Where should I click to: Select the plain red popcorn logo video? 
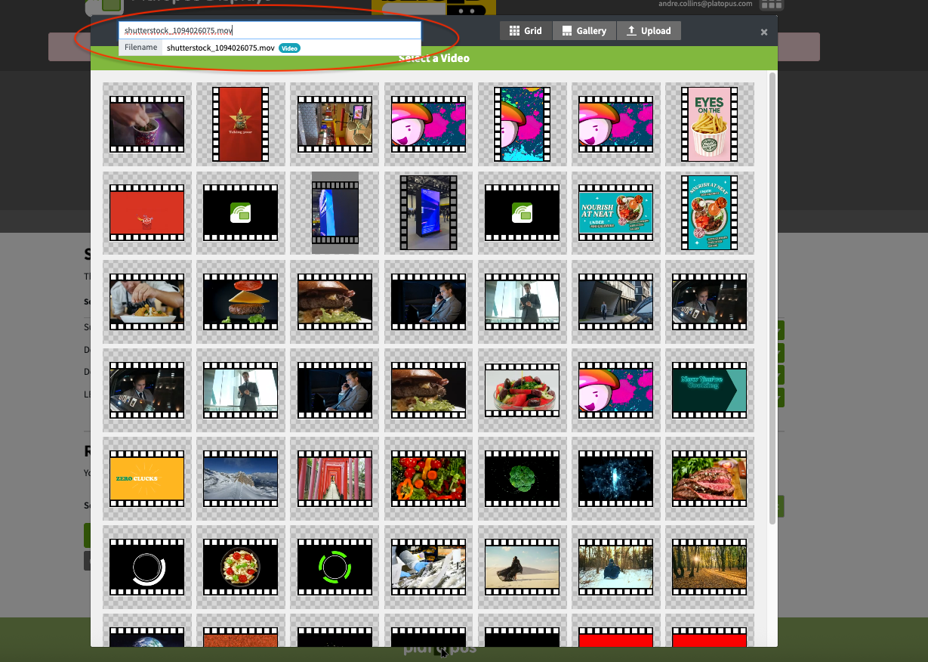[x=147, y=213]
